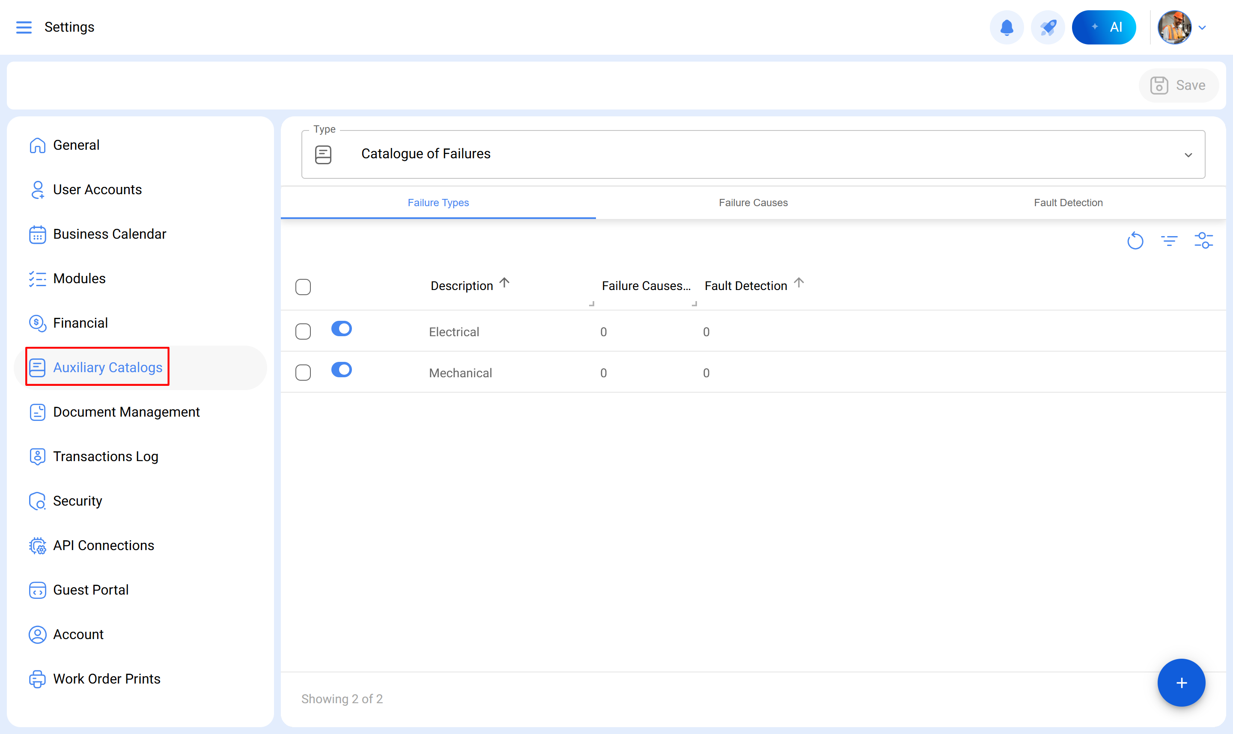The height and width of the screenshot is (734, 1233).
Task: Refresh the failure types table
Action: (x=1135, y=241)
